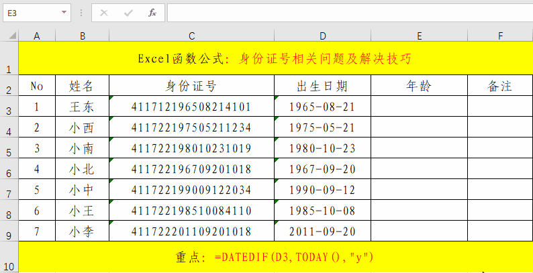The height and width of the screenshot is (273, 533).
Task: Select column A header
Action: click(x=37, y=36)
